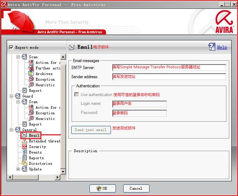Click the Login name input field

[x=139, y=104]
